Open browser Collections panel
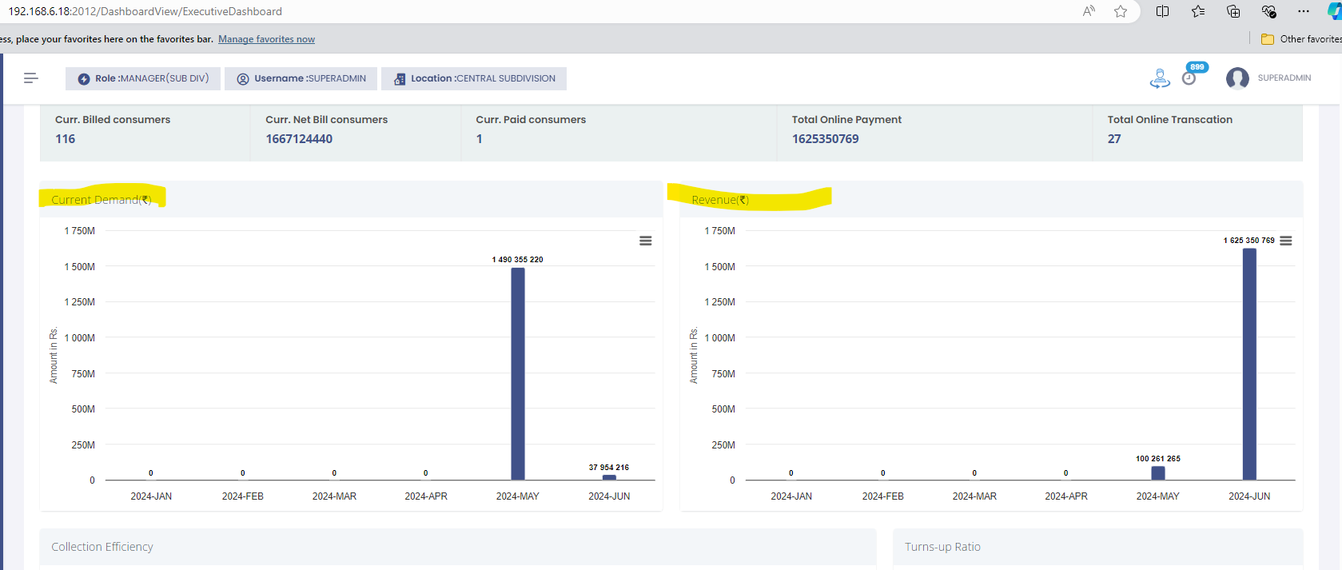1342x570 pixels. click(x=1233, y=11)
